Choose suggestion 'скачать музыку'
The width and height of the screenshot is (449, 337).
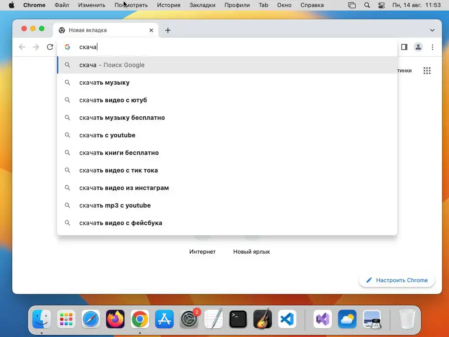click(x=227, y=82)
